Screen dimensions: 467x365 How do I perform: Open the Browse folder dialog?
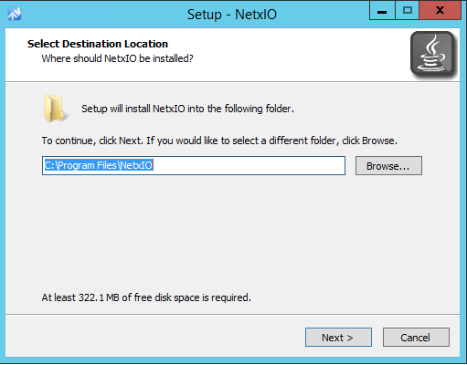coord(388,166)
